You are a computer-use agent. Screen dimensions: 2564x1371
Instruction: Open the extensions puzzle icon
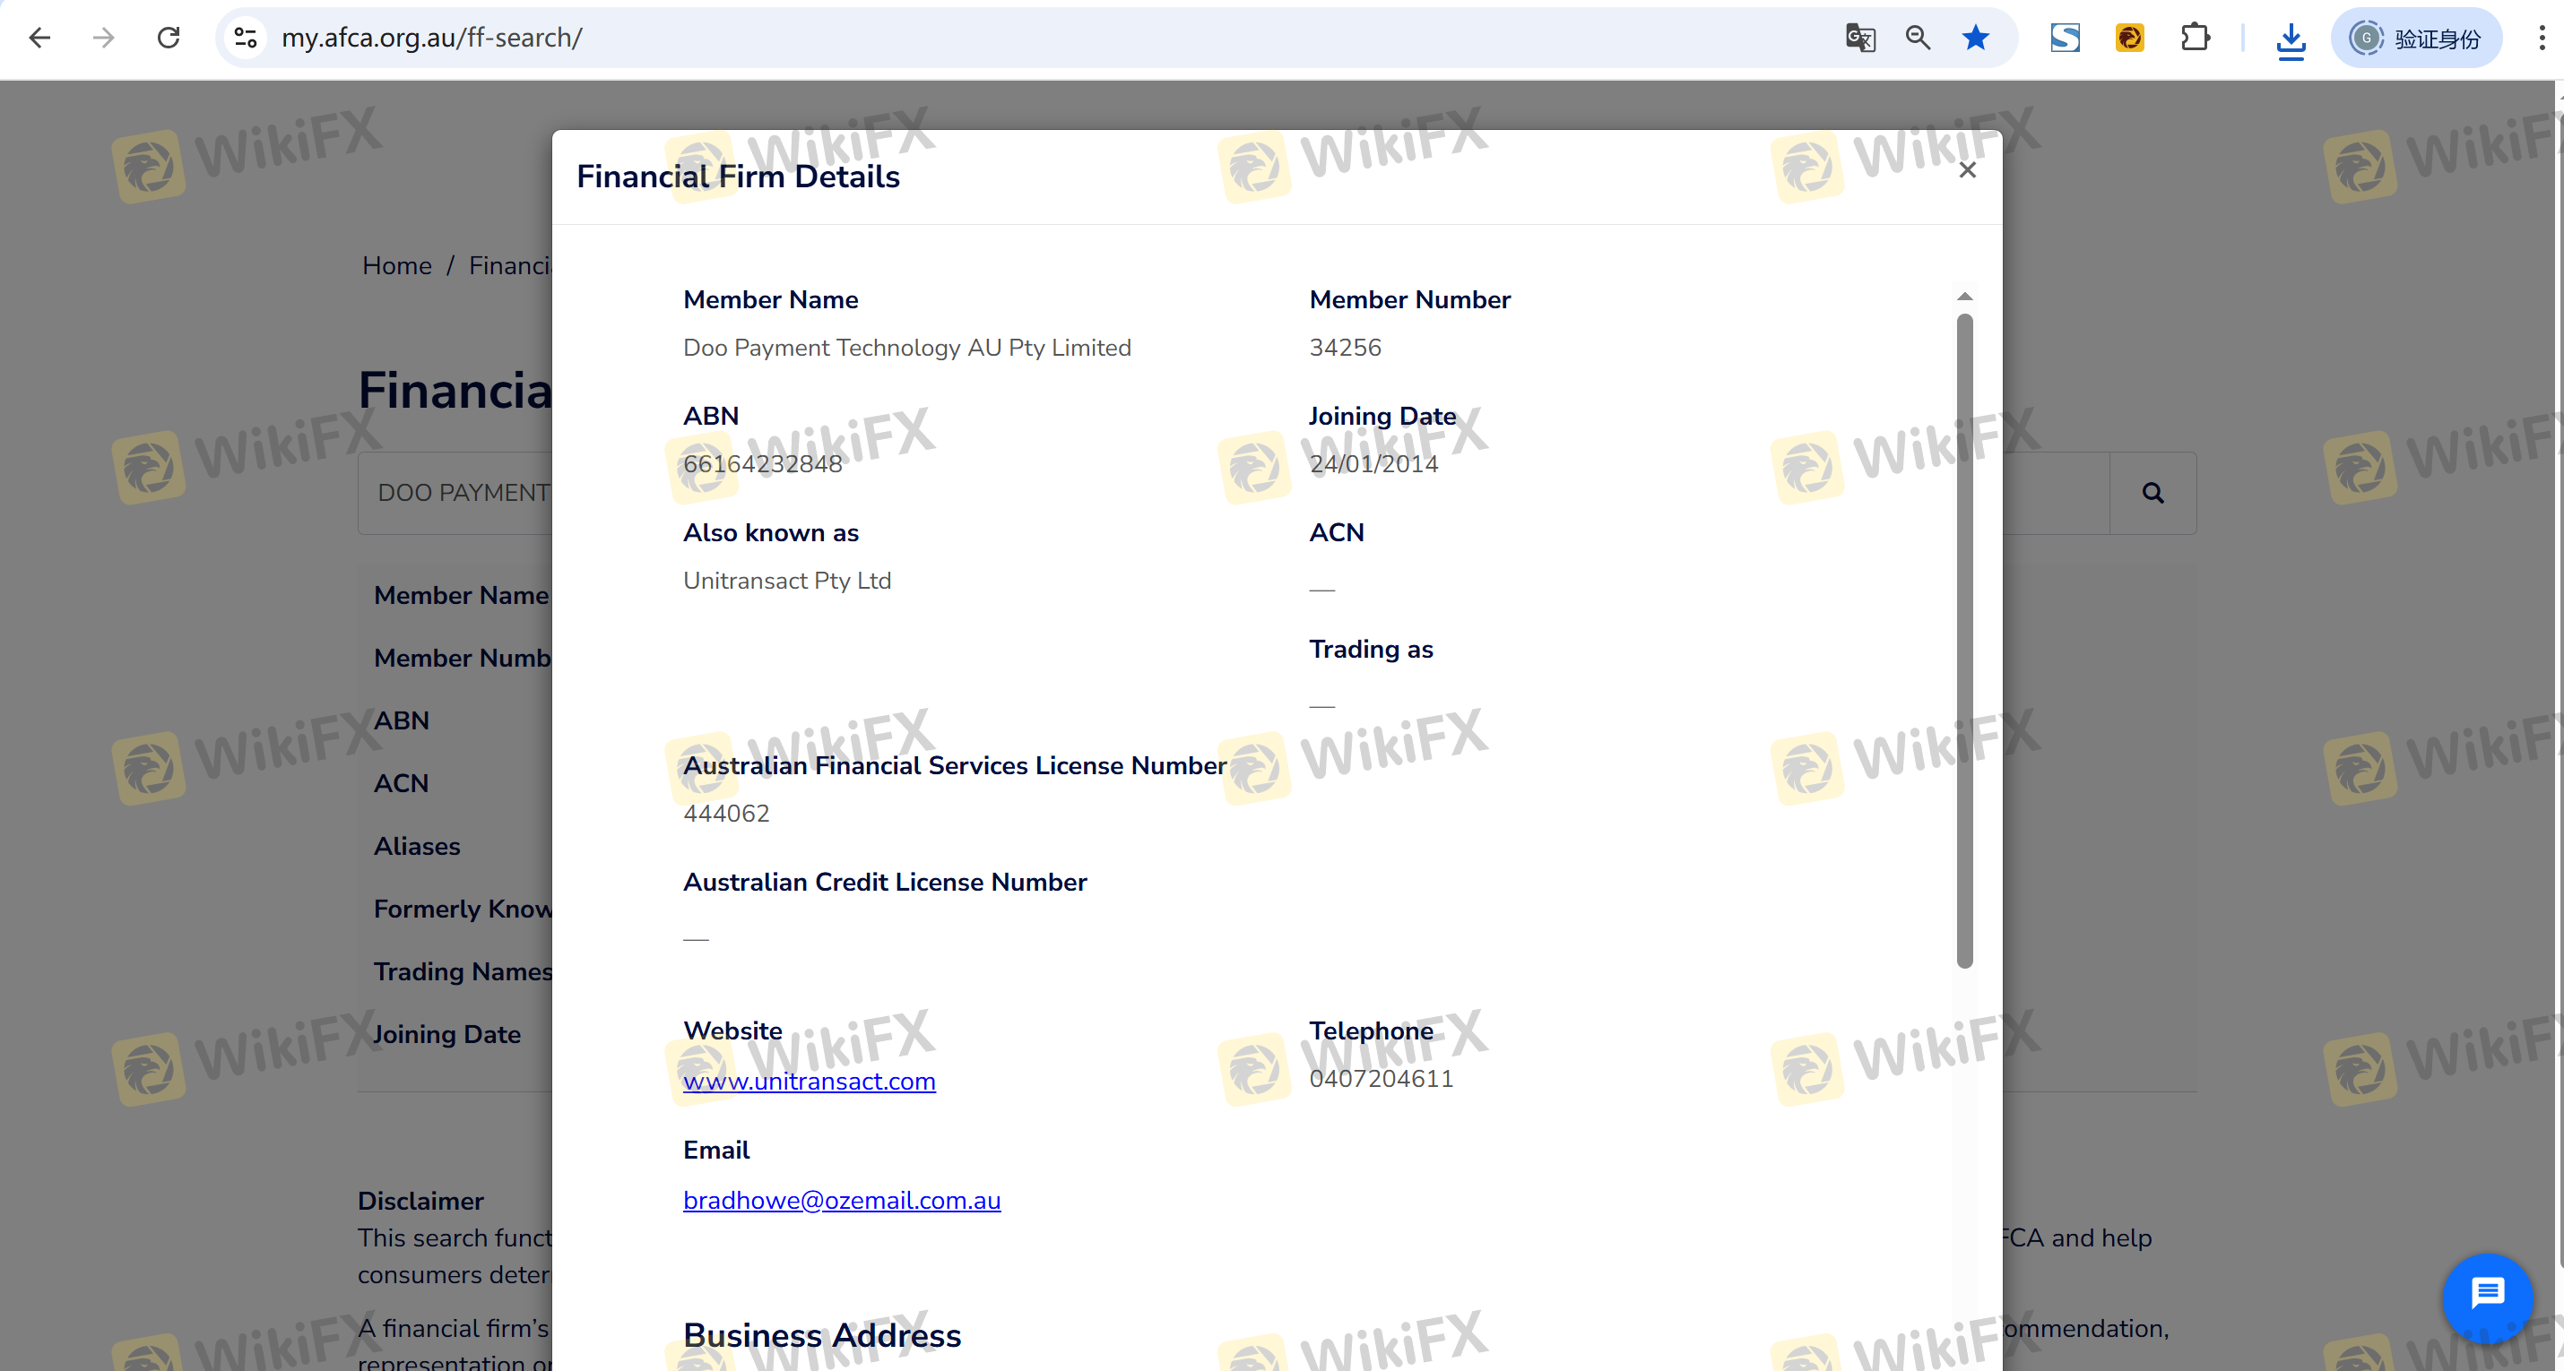[x=2194, y=38]
